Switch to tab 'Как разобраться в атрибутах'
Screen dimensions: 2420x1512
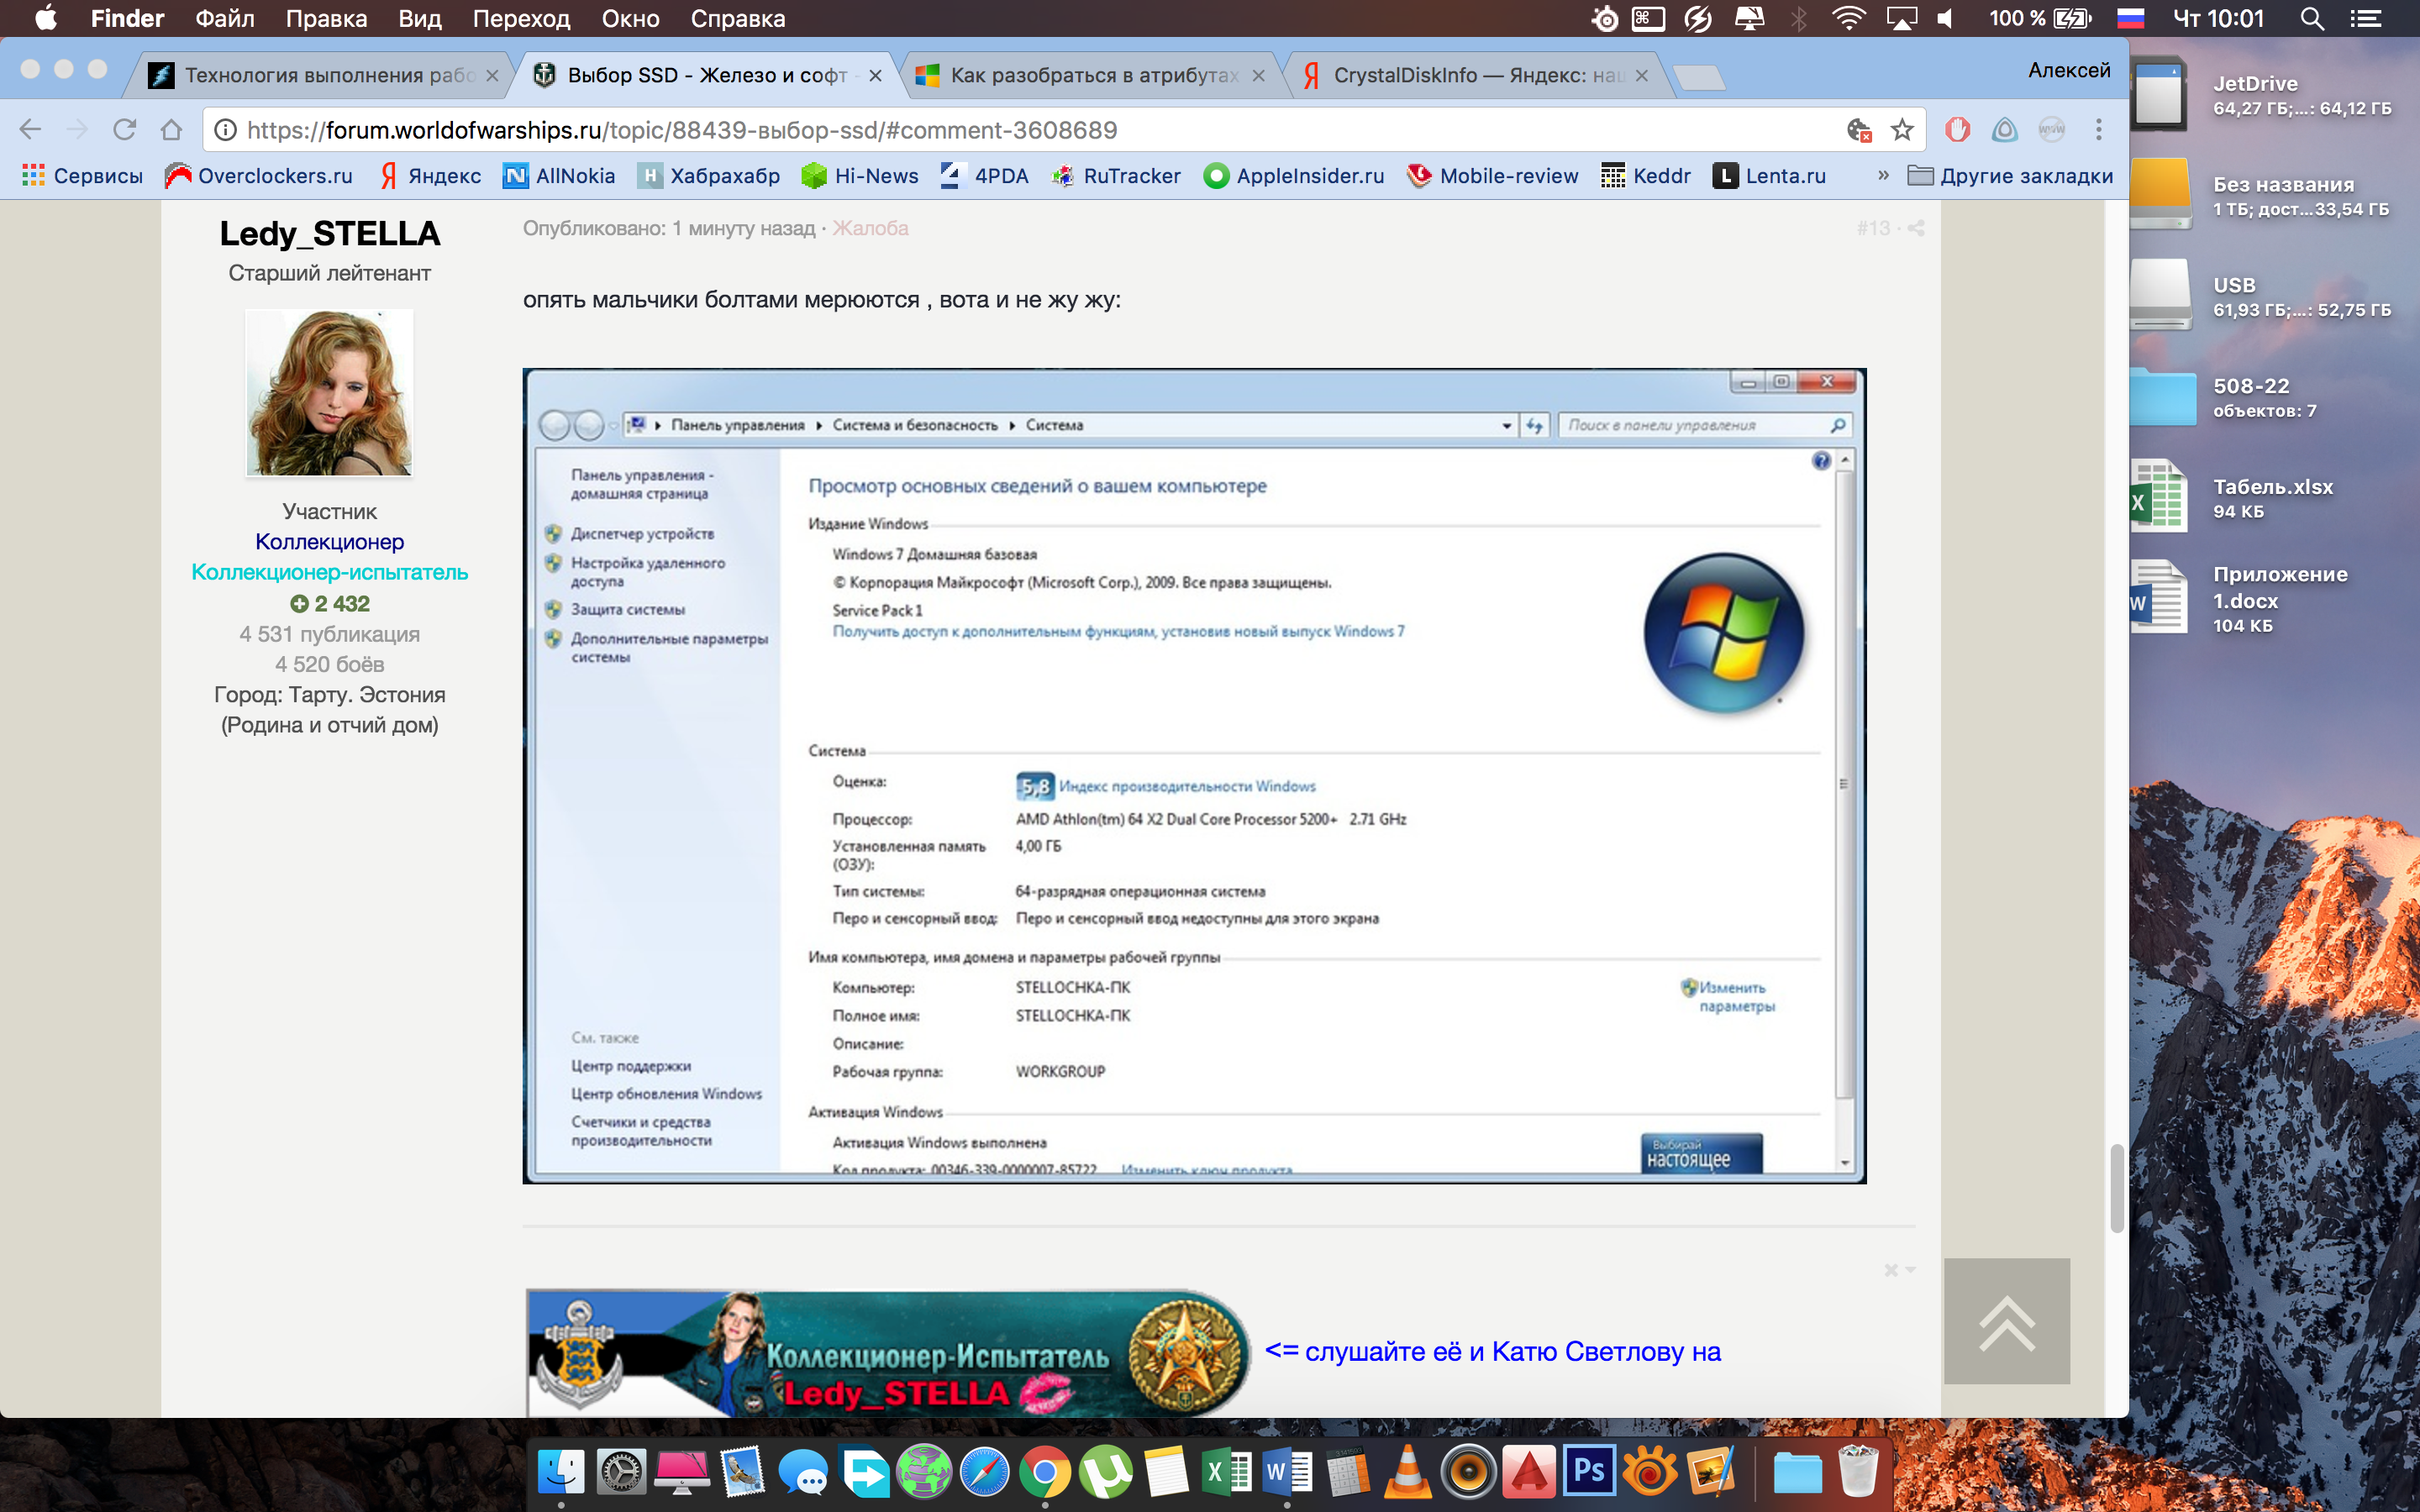[1090, 75]
